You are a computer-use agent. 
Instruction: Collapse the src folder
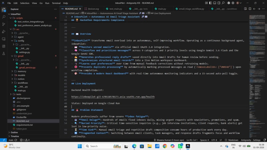(x=11, y=29)
